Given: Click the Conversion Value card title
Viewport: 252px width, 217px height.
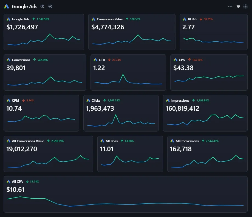Looking at the screenshot, I should pos(110,19).
